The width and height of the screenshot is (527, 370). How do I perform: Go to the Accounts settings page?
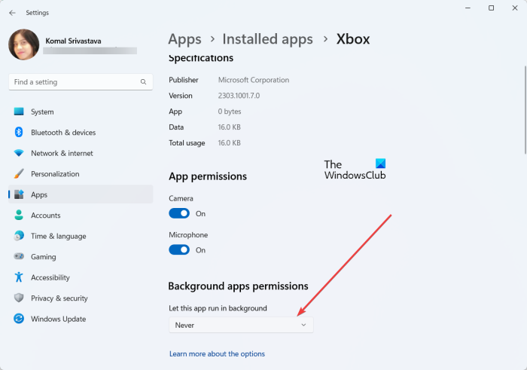point(45,216)
